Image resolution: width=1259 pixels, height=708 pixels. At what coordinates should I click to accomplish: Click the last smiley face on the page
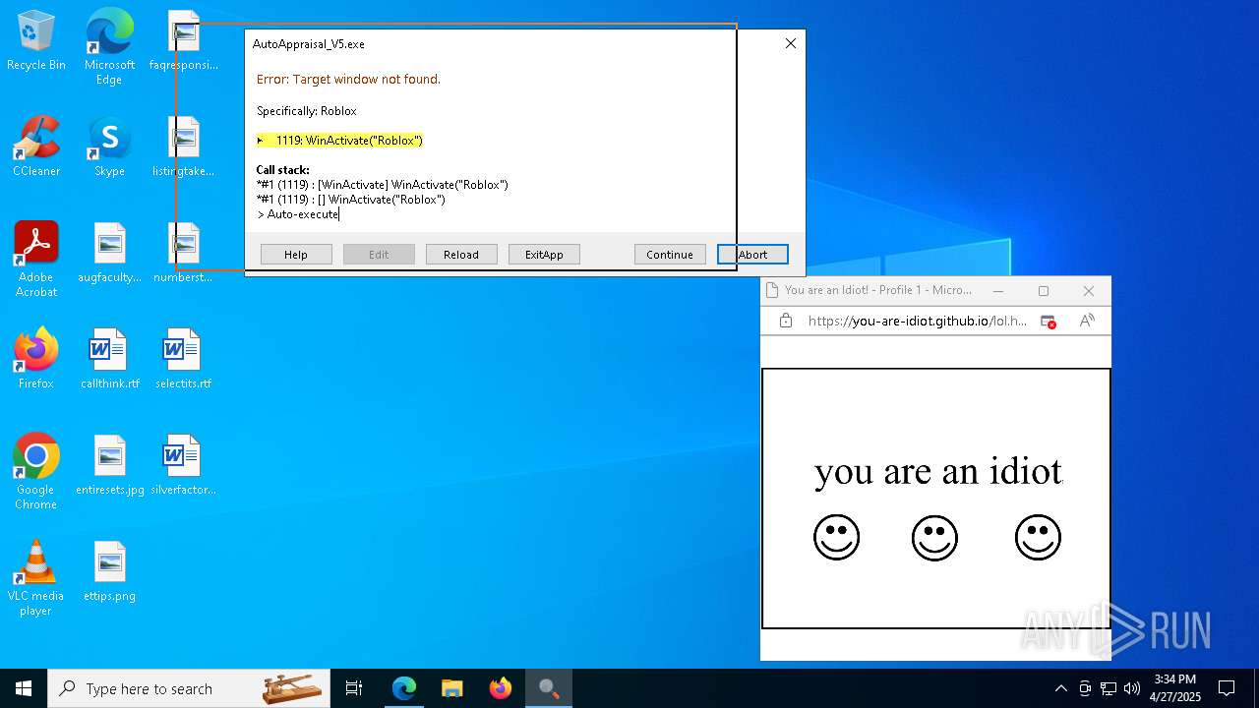(x=1038, y=538)
